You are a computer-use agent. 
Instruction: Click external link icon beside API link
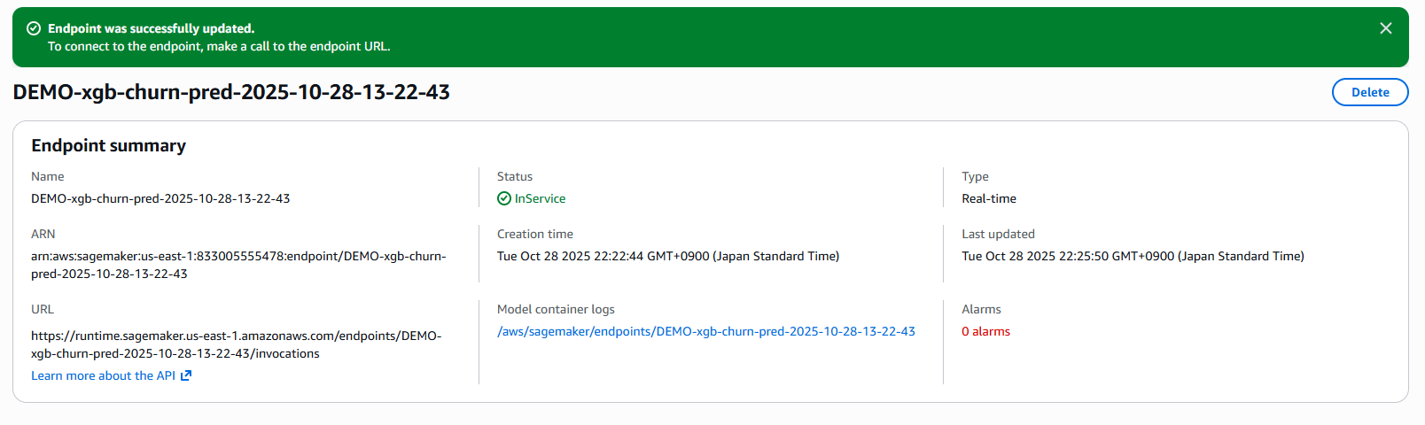point(186,375)
